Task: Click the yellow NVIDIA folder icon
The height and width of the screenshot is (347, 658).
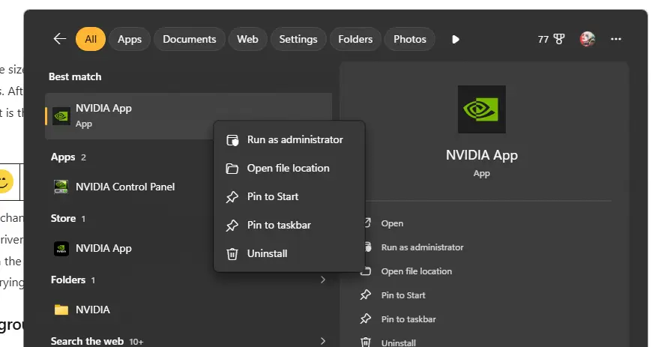Action: pos(61,310)
